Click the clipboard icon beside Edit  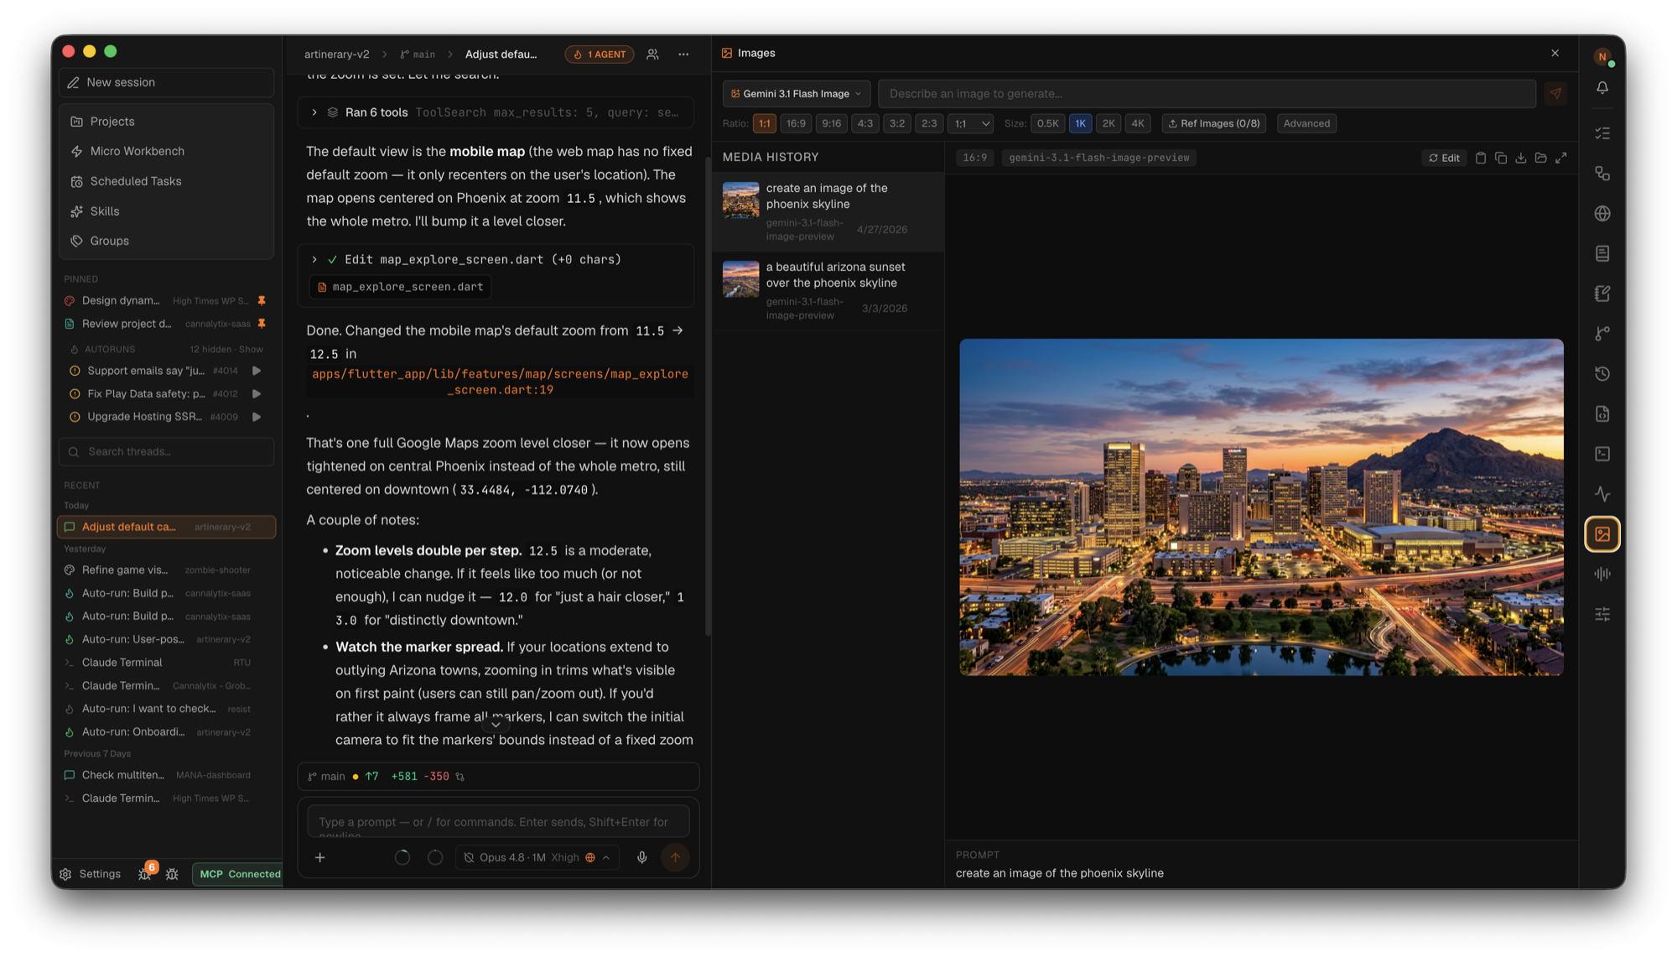point(1481,158)
